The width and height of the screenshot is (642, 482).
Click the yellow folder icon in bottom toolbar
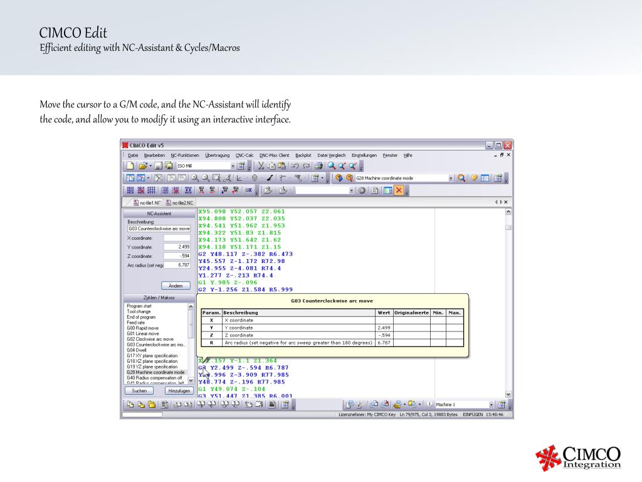tap(152, 405)
